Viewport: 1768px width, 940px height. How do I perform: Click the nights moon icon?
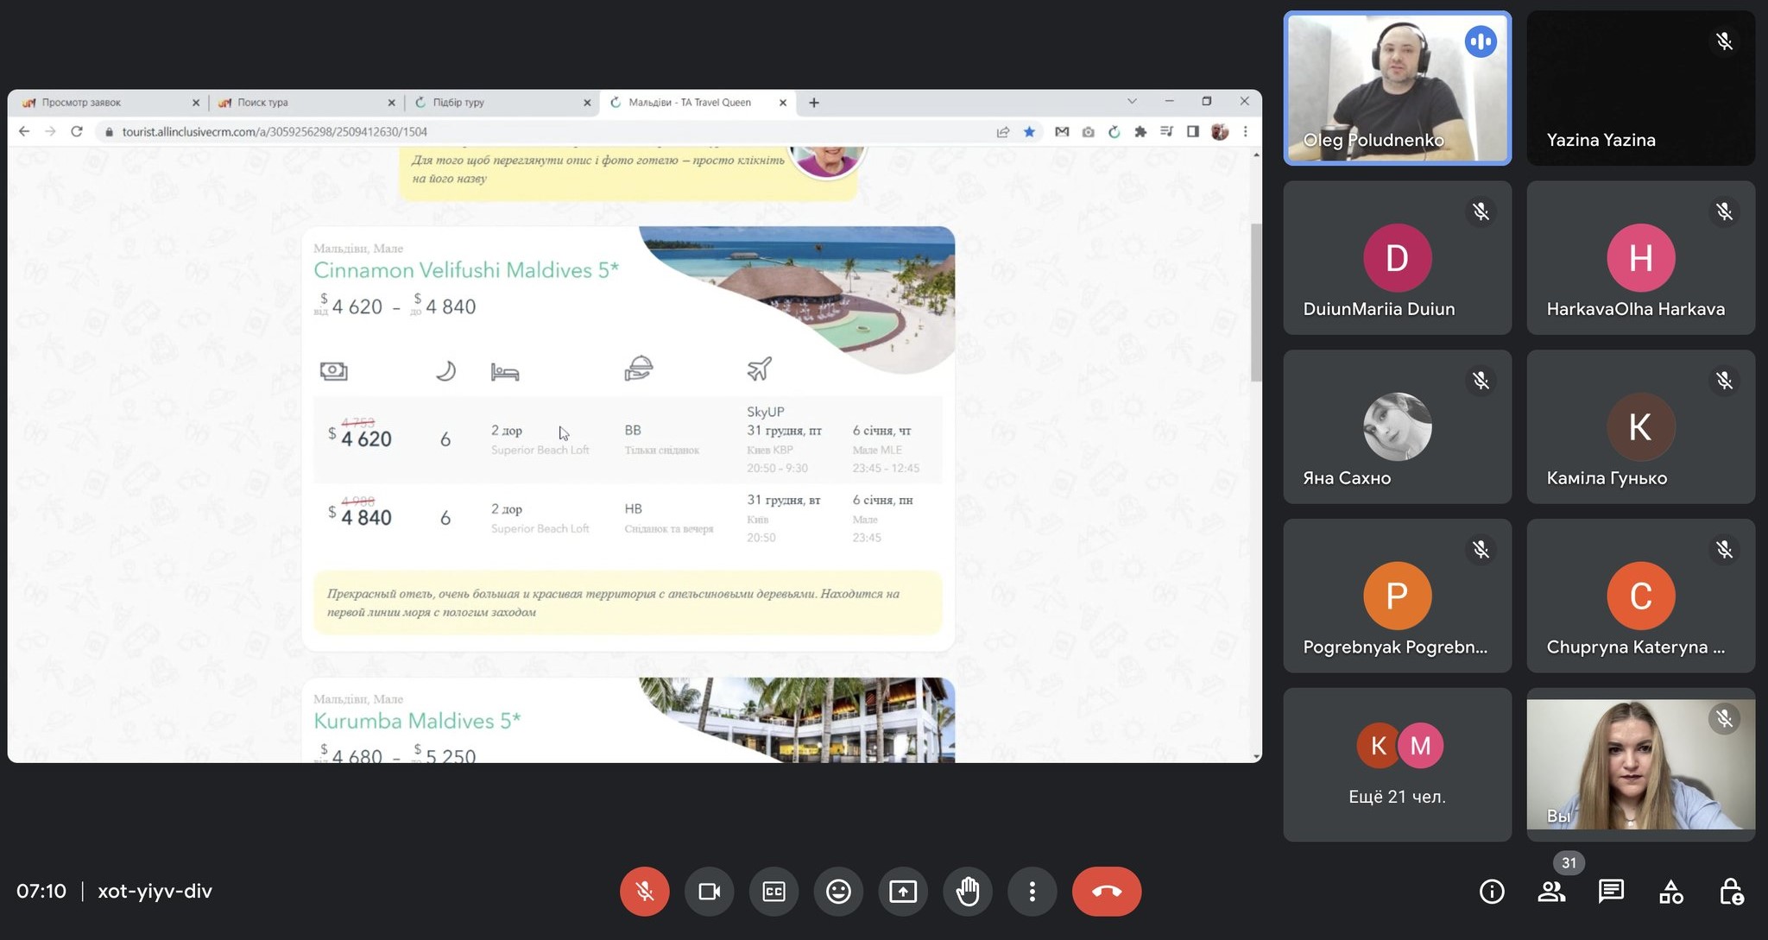click(x=445, y=371)
